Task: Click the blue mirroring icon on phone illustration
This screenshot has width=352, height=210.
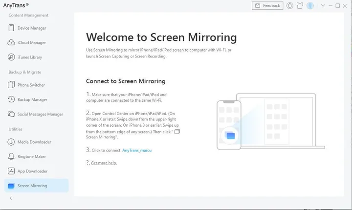Action: point(231,135)
